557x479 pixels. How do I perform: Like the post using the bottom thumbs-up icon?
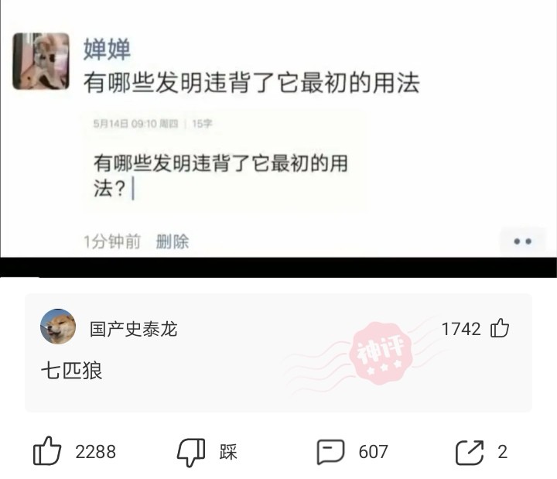(x=47, y=451)
